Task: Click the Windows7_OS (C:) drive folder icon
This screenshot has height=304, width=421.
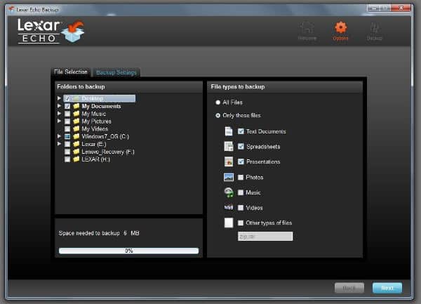Action: pyautogui.click(x=76, y=136)
